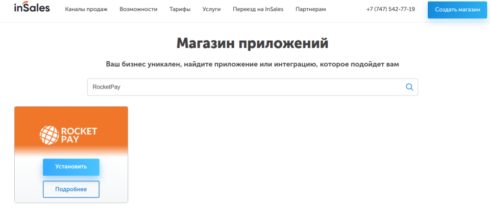The image size is (490, 209).
Task: Open Переезд на InSales page
Action: [x=258, y=9]
